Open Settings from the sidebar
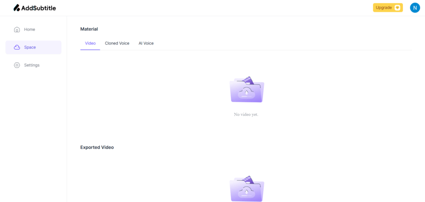Image resolution: width=425 pixels, height=202 pixels. [32, 65]
